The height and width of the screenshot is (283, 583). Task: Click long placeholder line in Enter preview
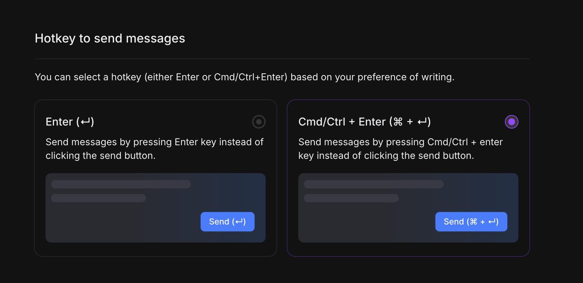[x=121, y=184]
